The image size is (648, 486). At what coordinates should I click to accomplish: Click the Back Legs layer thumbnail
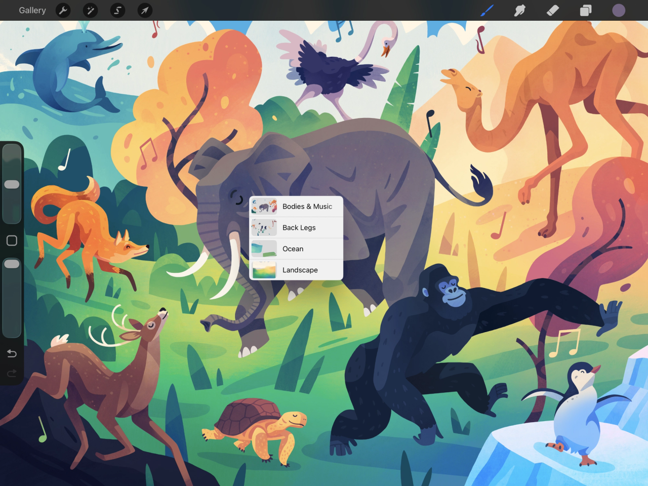point(264,228)
